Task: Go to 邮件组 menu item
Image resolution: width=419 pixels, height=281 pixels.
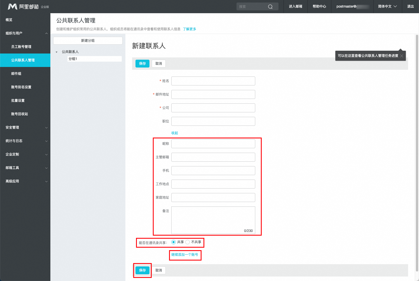Action: (x=16, y=74)
